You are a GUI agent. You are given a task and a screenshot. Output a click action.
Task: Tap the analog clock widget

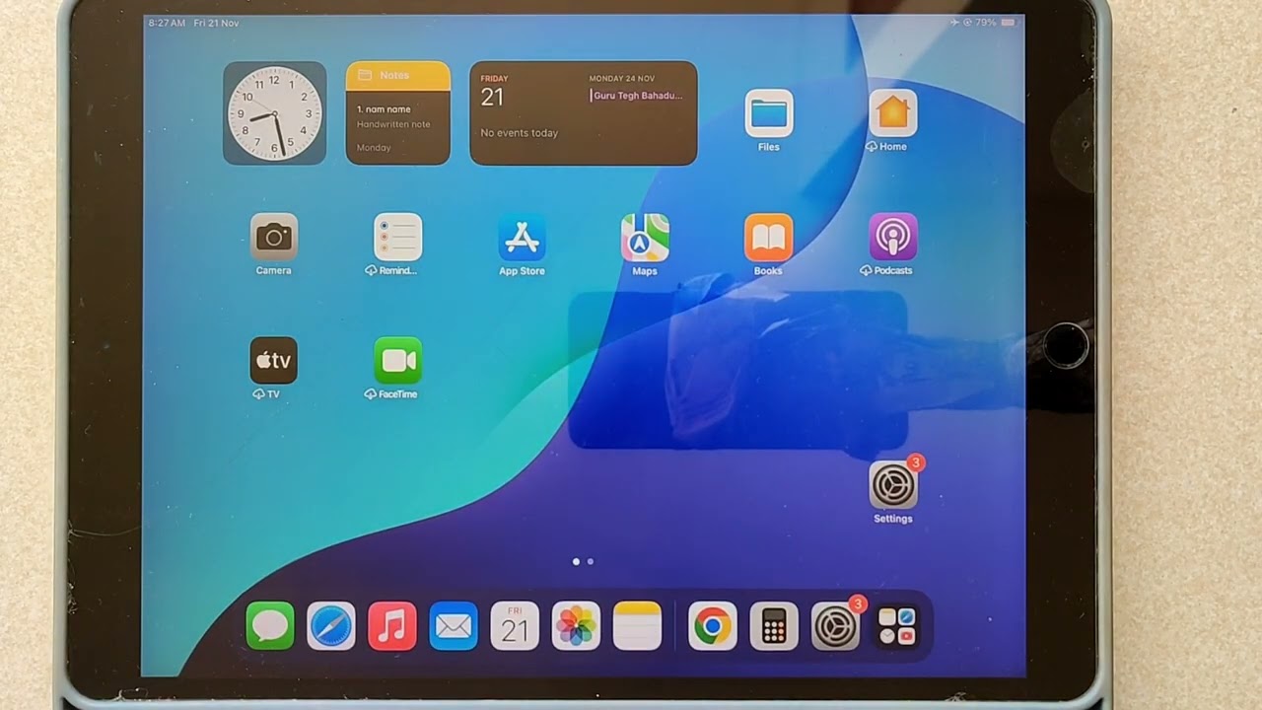click(x=274, y=112)
